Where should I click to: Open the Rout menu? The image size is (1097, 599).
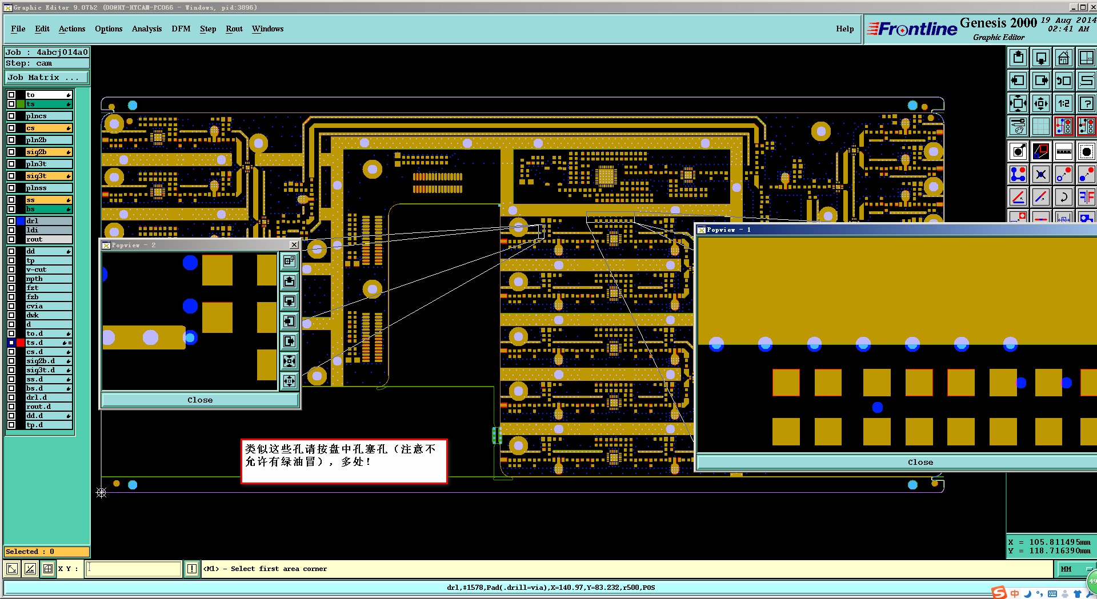pos(234,29)
